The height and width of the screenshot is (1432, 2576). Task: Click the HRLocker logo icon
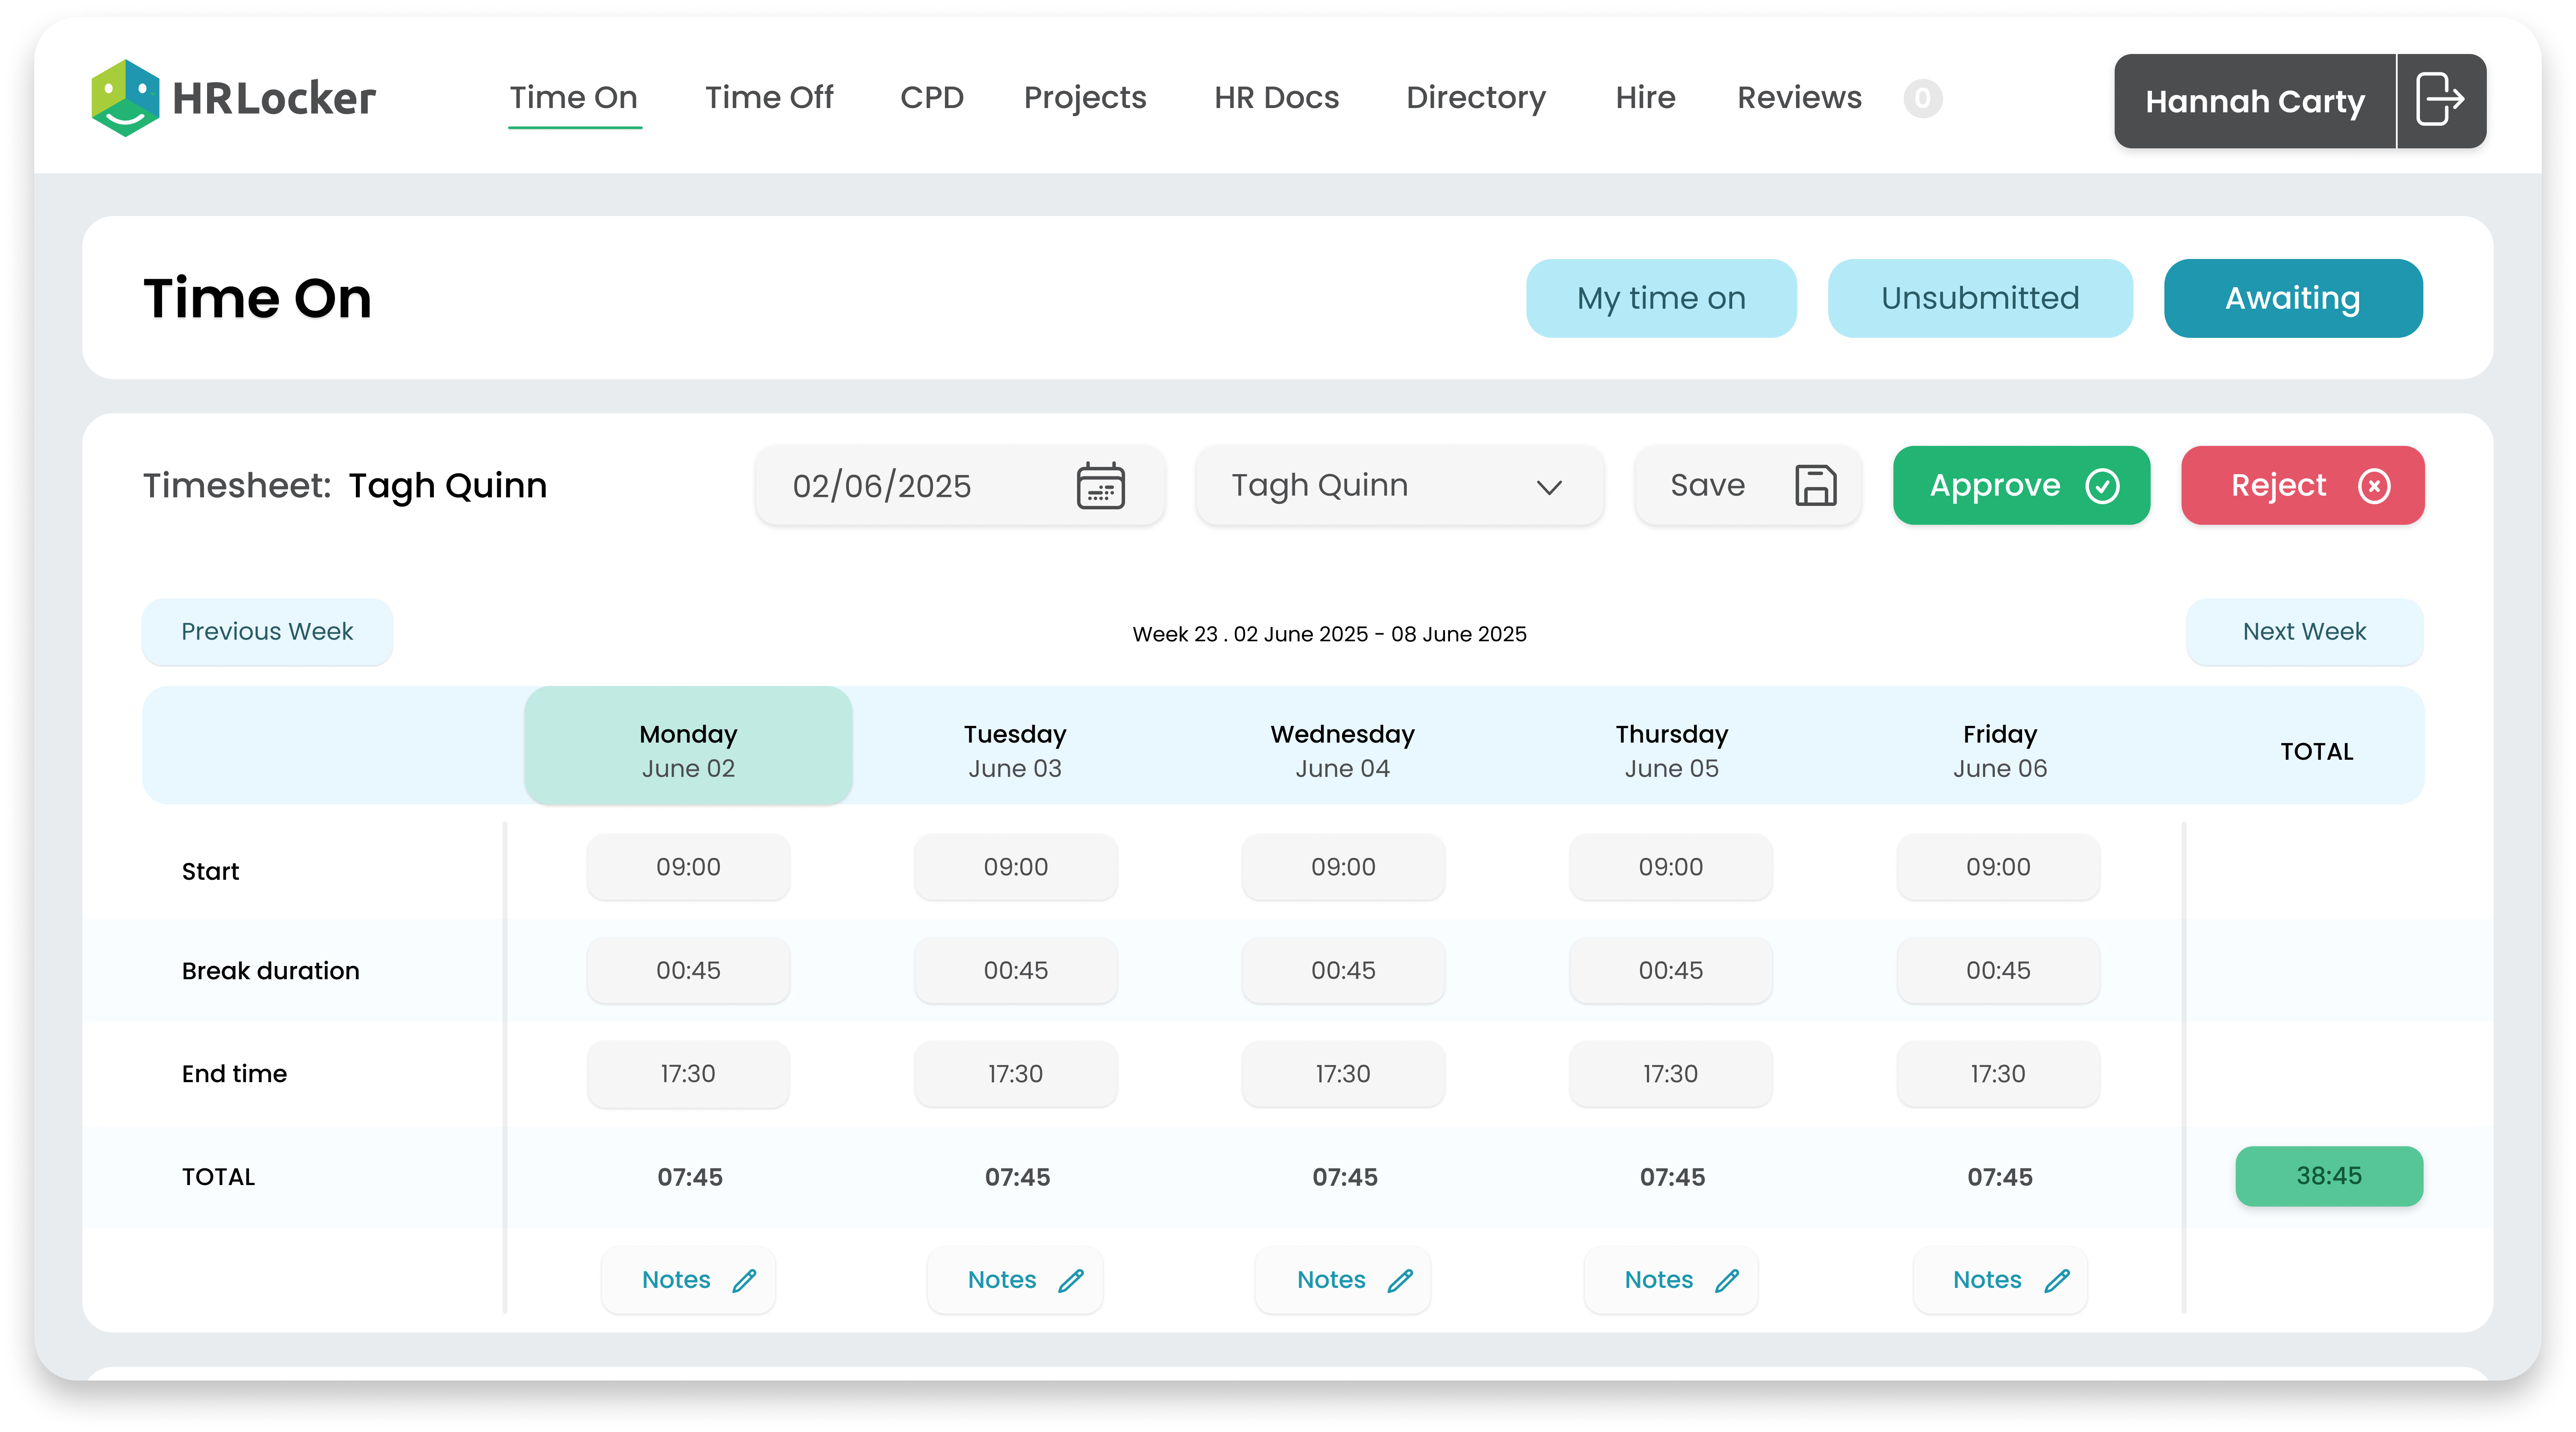tap(125, 98)
